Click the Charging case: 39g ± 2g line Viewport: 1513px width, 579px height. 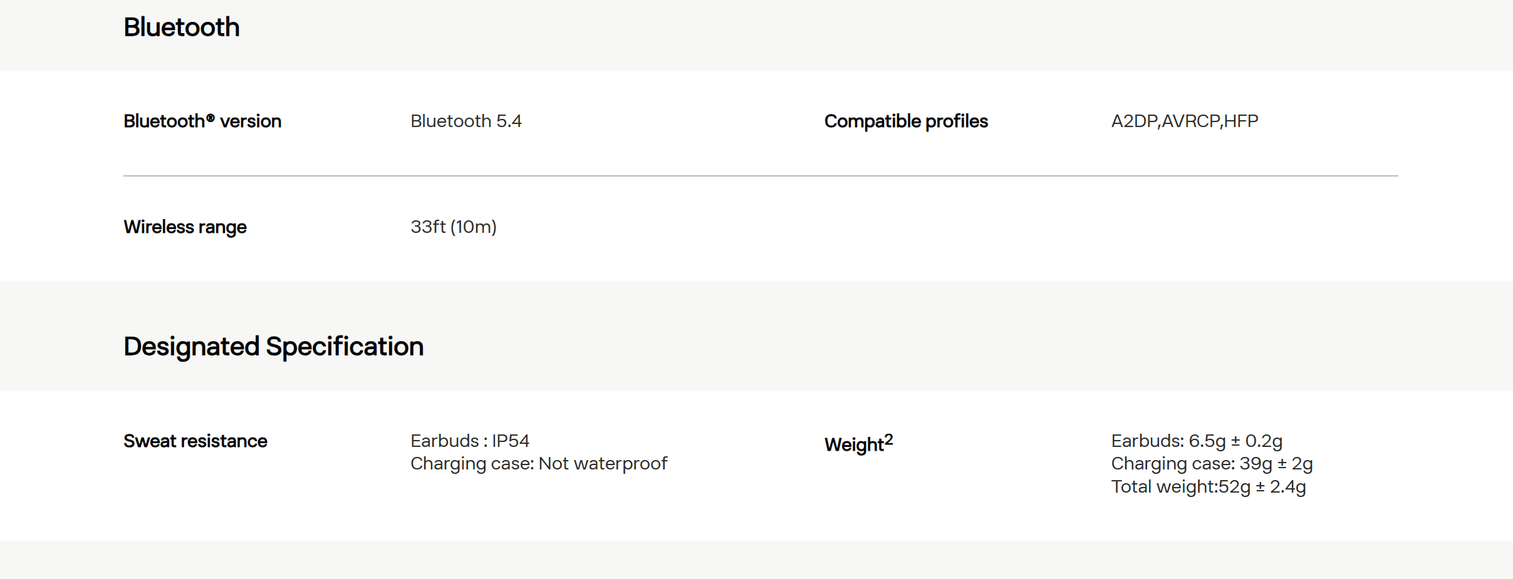coord(1211,464)
